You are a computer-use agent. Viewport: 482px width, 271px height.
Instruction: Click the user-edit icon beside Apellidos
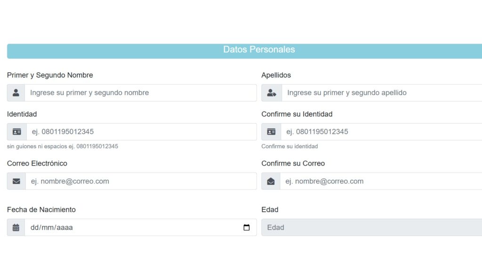[x=272, y=93]
